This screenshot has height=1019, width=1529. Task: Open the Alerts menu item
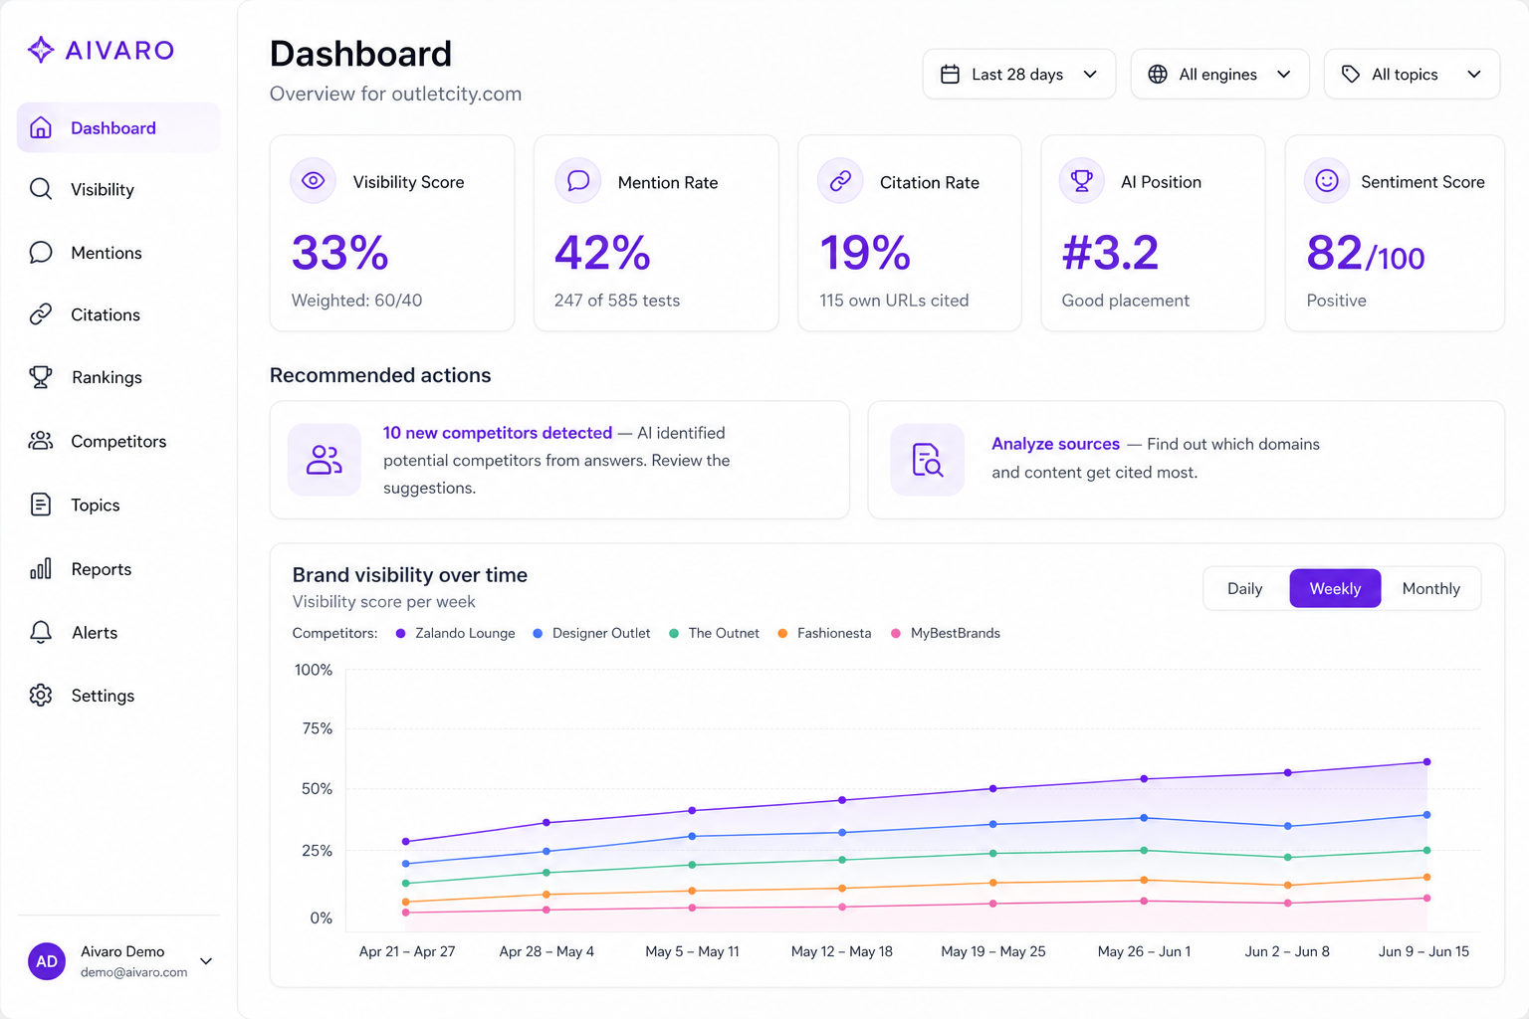(x=118, y=632)
